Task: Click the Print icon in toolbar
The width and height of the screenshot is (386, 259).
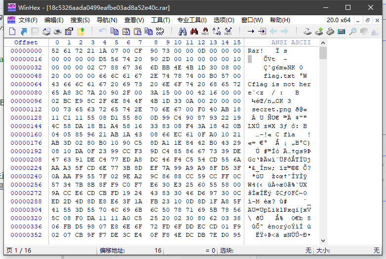Action: pyautogui.click(x=58, y=32)
